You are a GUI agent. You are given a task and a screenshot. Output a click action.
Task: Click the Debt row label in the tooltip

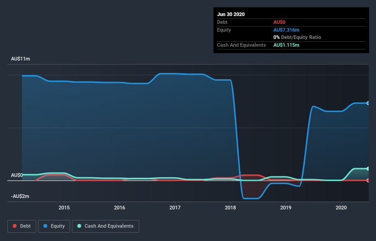(x=222, y=22)
